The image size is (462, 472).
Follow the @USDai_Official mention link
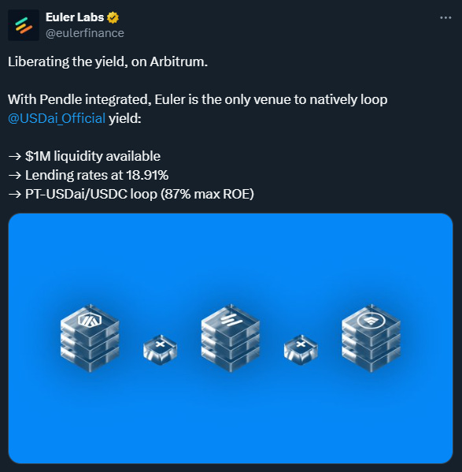pyautogui.click(x=57, y=118)
